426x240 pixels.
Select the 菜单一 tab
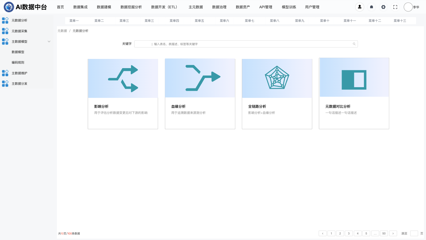click(74, 21)
